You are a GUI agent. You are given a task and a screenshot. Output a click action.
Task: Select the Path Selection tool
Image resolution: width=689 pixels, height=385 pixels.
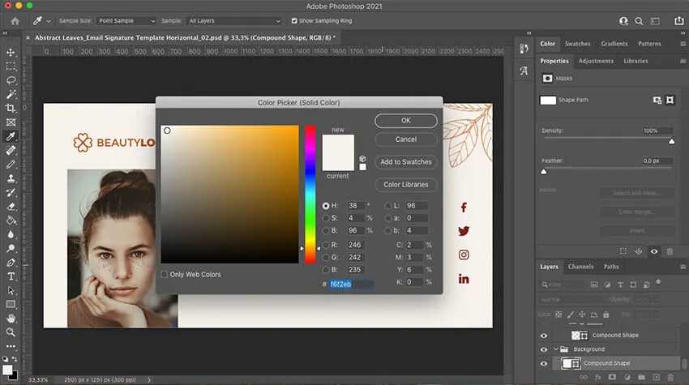[11, 290]
